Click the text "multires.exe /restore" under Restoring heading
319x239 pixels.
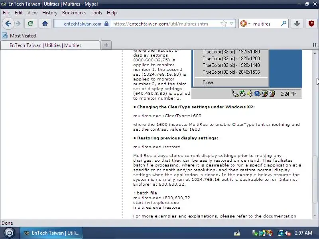point(157,147)
